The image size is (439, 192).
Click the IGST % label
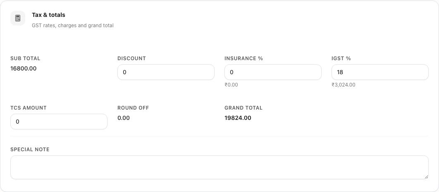(x=341, y=59)
